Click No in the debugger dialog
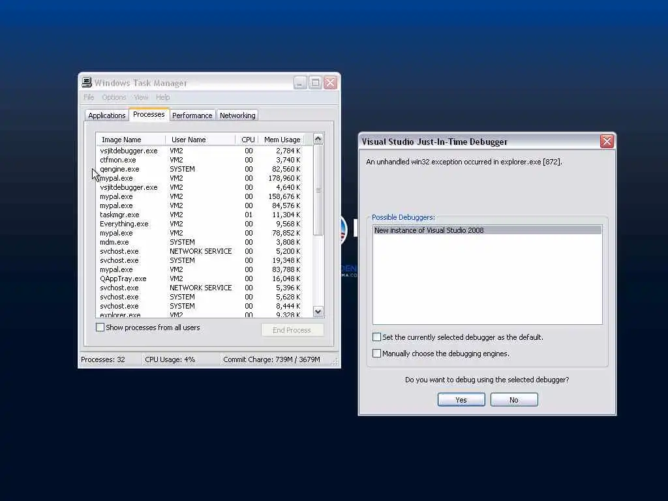 coord(514,400)
